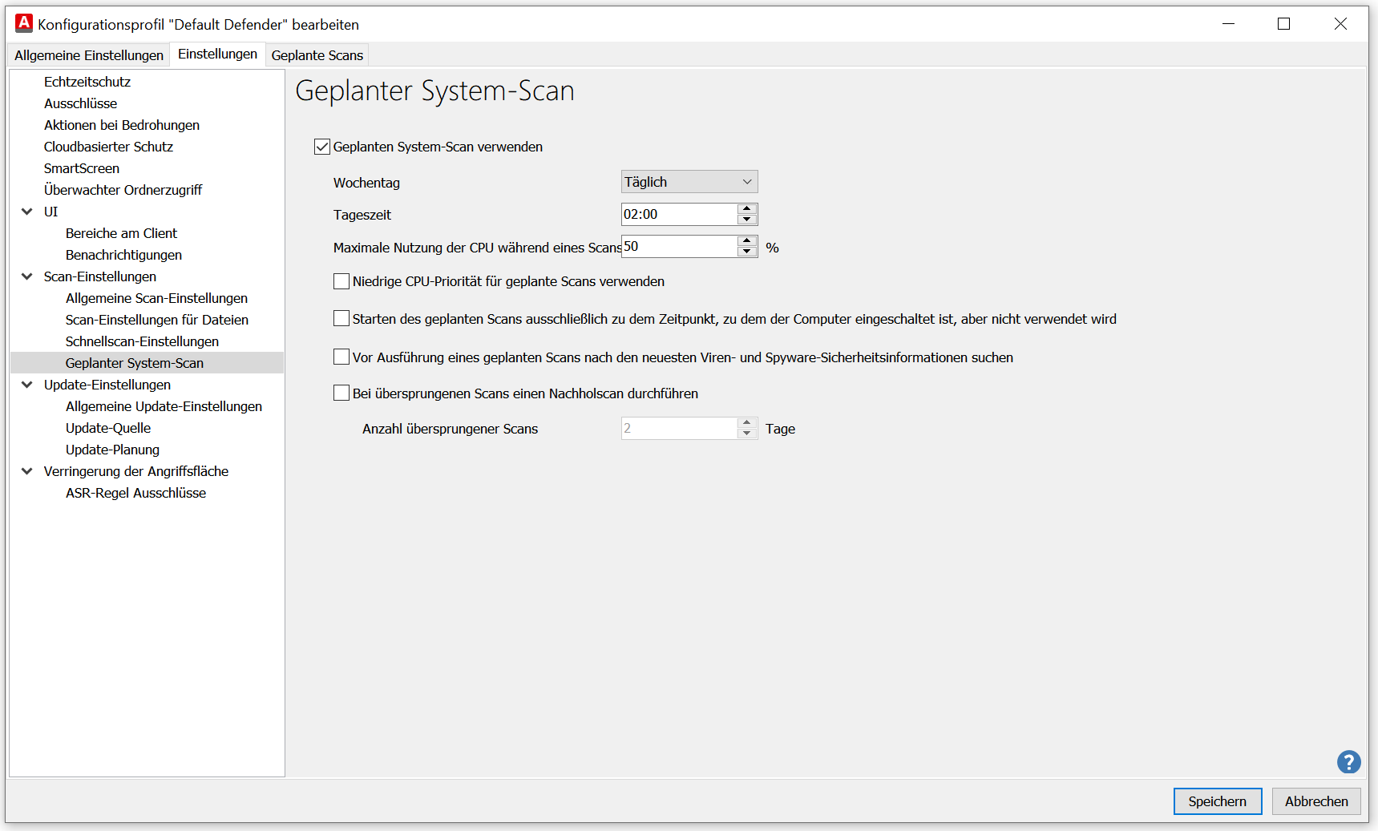Enable 'Niedrige CPU-Priorität für geplante Scans verwenden'
The image size is (1378, 831).
click(x=341, y=280)
